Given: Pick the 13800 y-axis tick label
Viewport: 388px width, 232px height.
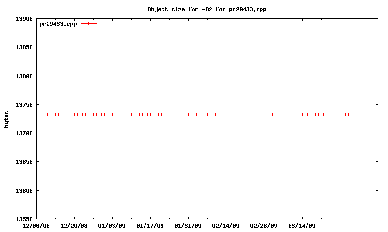Looking at the screenshot, I should pos(24,76).
